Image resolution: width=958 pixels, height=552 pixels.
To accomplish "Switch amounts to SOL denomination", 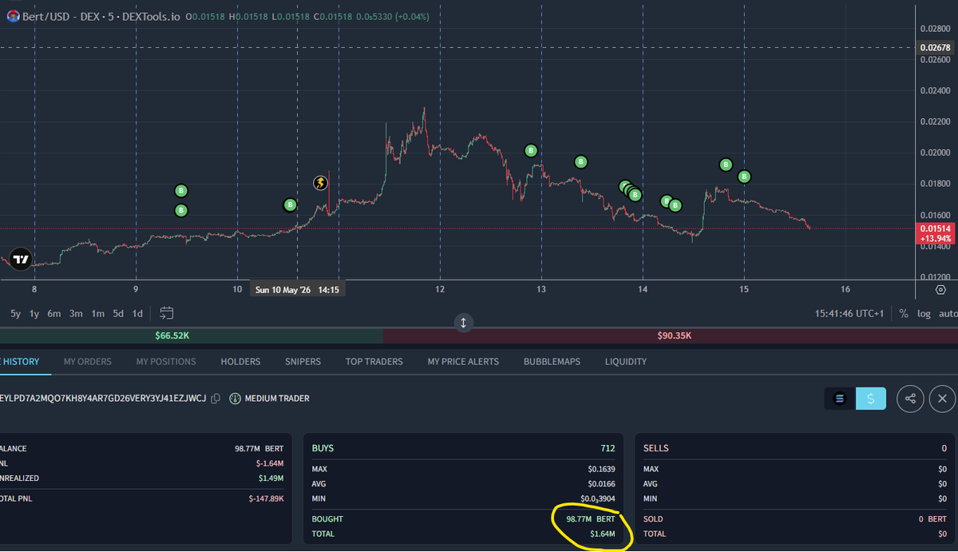I will click(x=839, y=399).
